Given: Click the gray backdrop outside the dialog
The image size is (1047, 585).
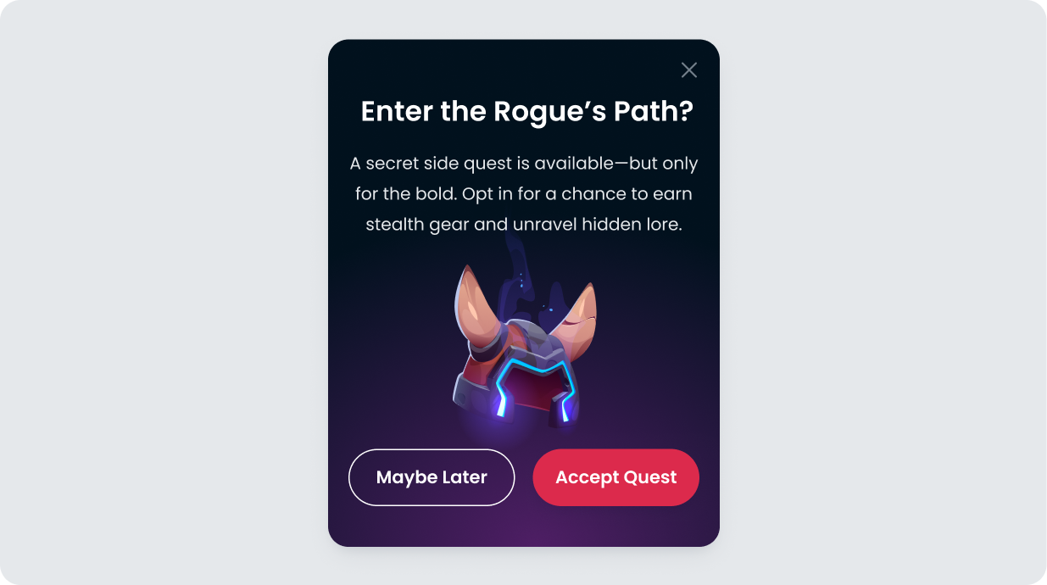Looking at the screenshot, I should point(161,292).
